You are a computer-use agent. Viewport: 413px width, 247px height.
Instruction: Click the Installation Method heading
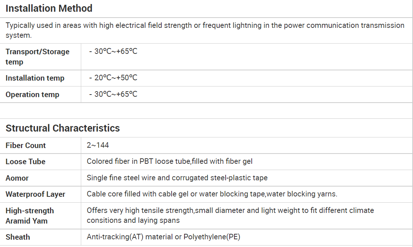click(49, 8)
